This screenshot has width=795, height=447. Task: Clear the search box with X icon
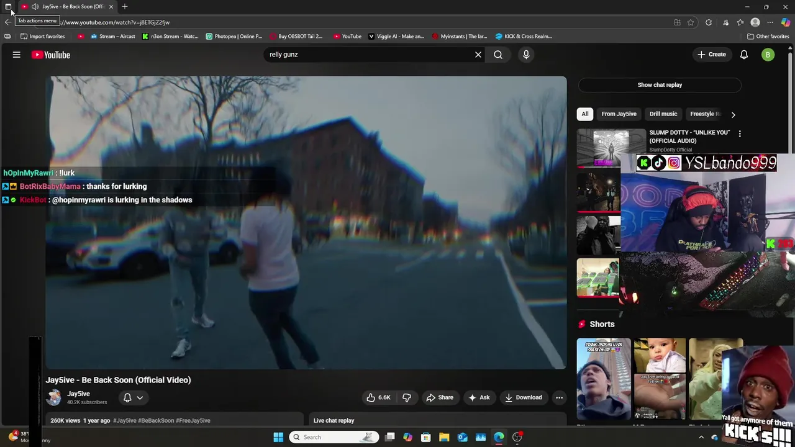478,55
